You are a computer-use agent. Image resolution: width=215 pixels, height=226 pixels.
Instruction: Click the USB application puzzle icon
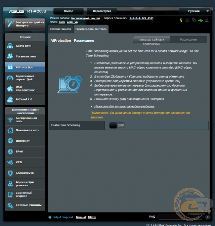tap(10, 88)
